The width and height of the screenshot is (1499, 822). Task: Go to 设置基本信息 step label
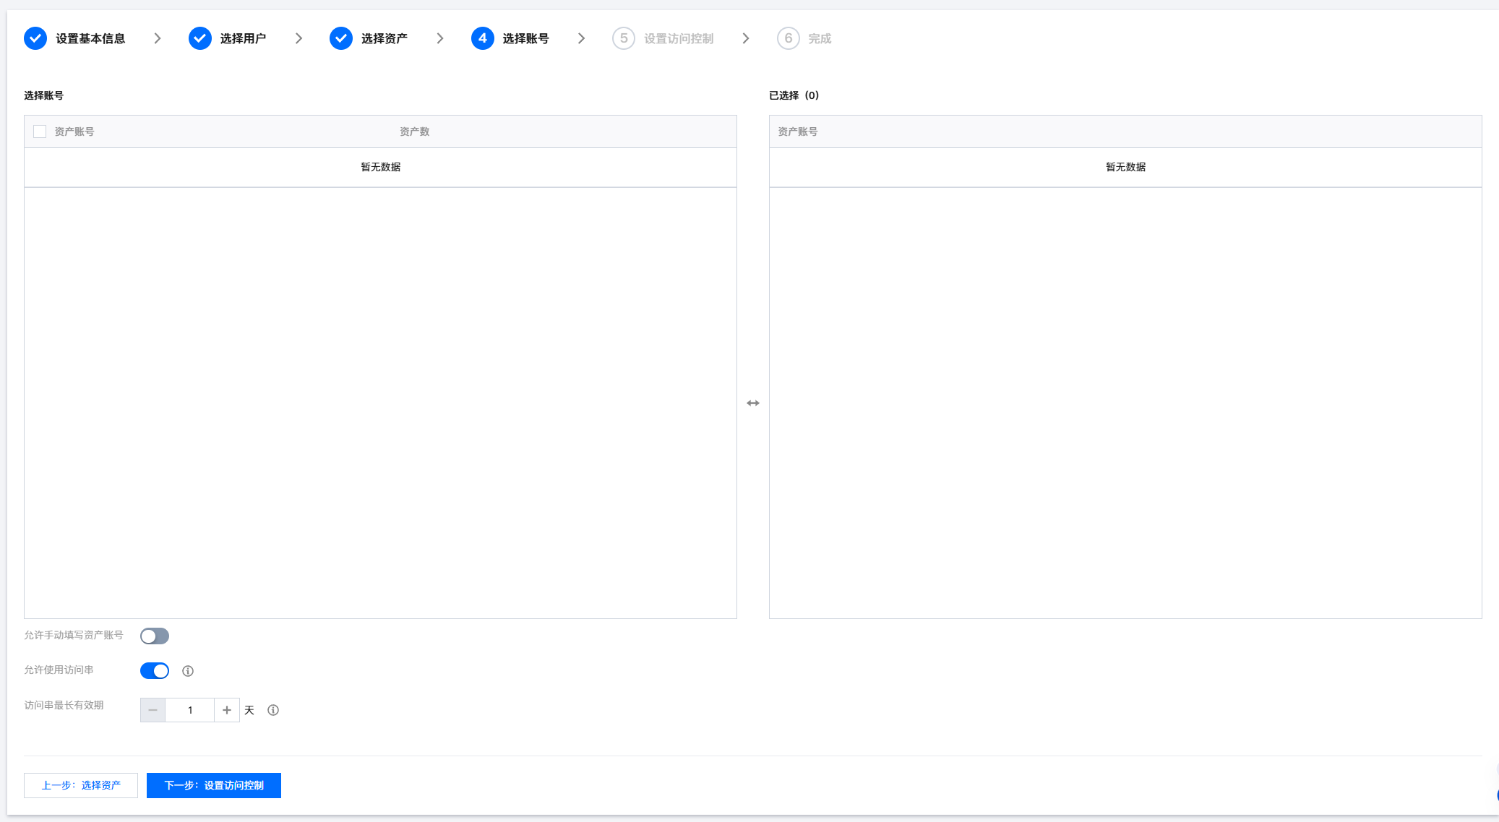(x=90, y=38)
